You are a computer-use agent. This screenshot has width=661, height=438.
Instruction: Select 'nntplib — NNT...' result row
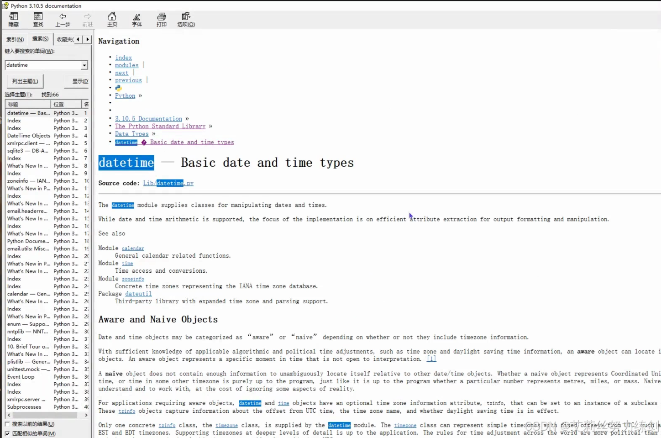pyautogui.click(x=47, y=332)
